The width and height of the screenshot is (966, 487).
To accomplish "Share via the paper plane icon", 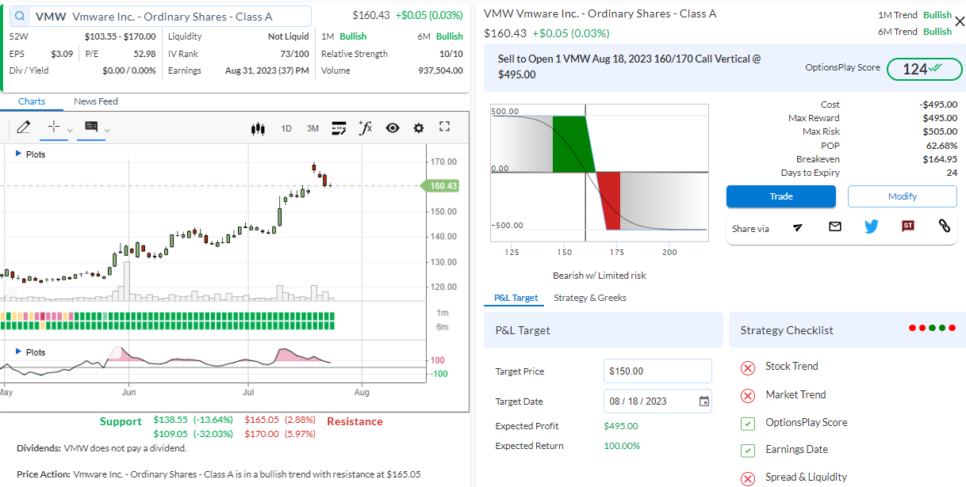I will pos(798,227).
